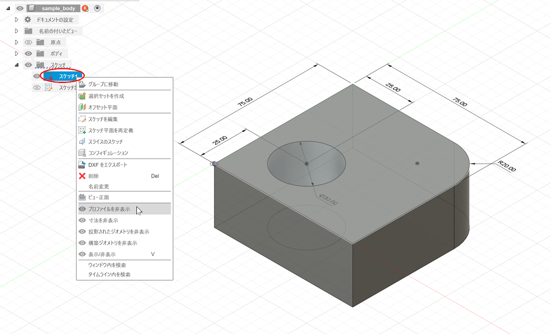This screenshot has height=334, width=551.
Task: Toggle visibility eye of sample_body component
Action: pyautogui.click(x=19, y=8)
